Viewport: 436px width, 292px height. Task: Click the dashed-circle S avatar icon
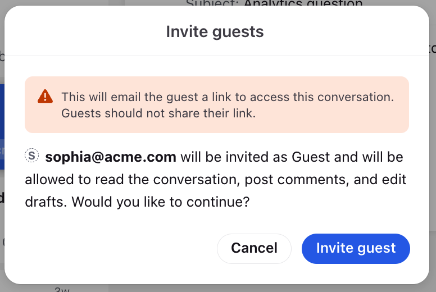(31, 156)
